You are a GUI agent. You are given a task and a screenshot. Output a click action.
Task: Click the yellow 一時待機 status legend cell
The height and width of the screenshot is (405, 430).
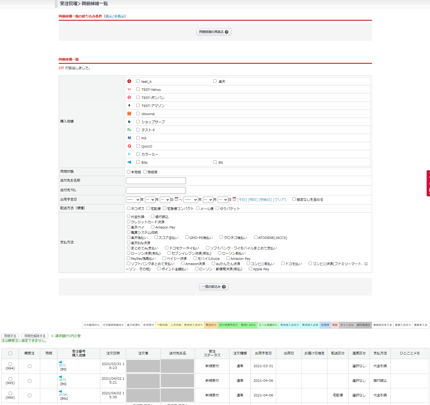click(162, 325)
